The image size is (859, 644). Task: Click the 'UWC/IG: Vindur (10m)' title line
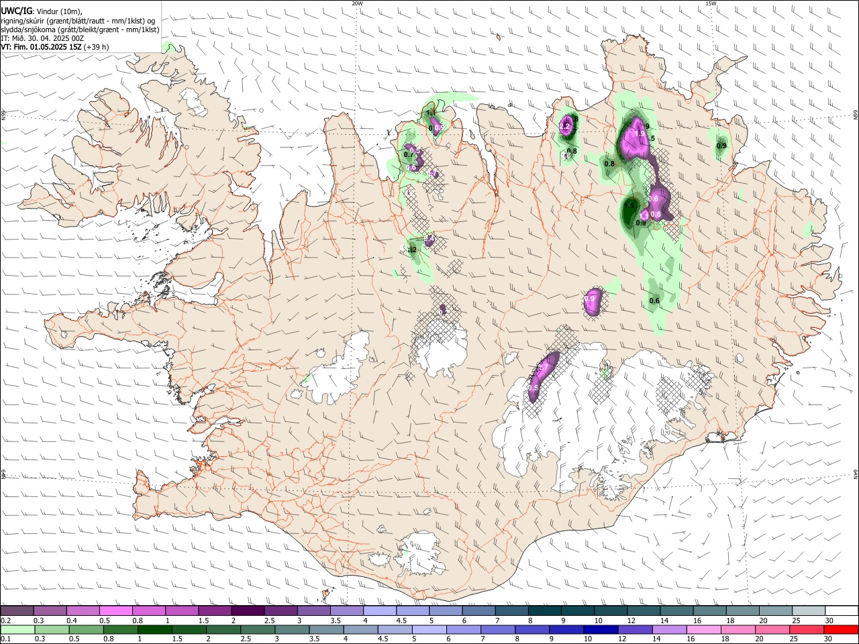tap(42, 11)
